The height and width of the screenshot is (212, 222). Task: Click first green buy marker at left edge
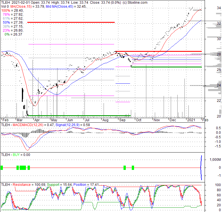point(2,168)
